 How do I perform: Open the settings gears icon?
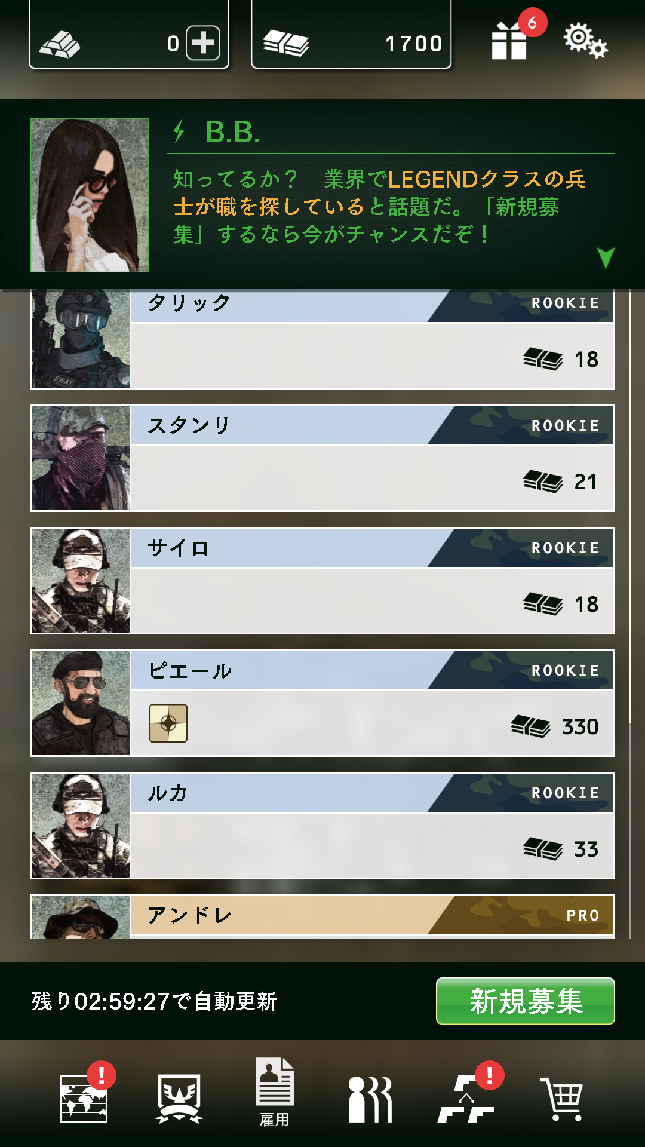point(585,41)
